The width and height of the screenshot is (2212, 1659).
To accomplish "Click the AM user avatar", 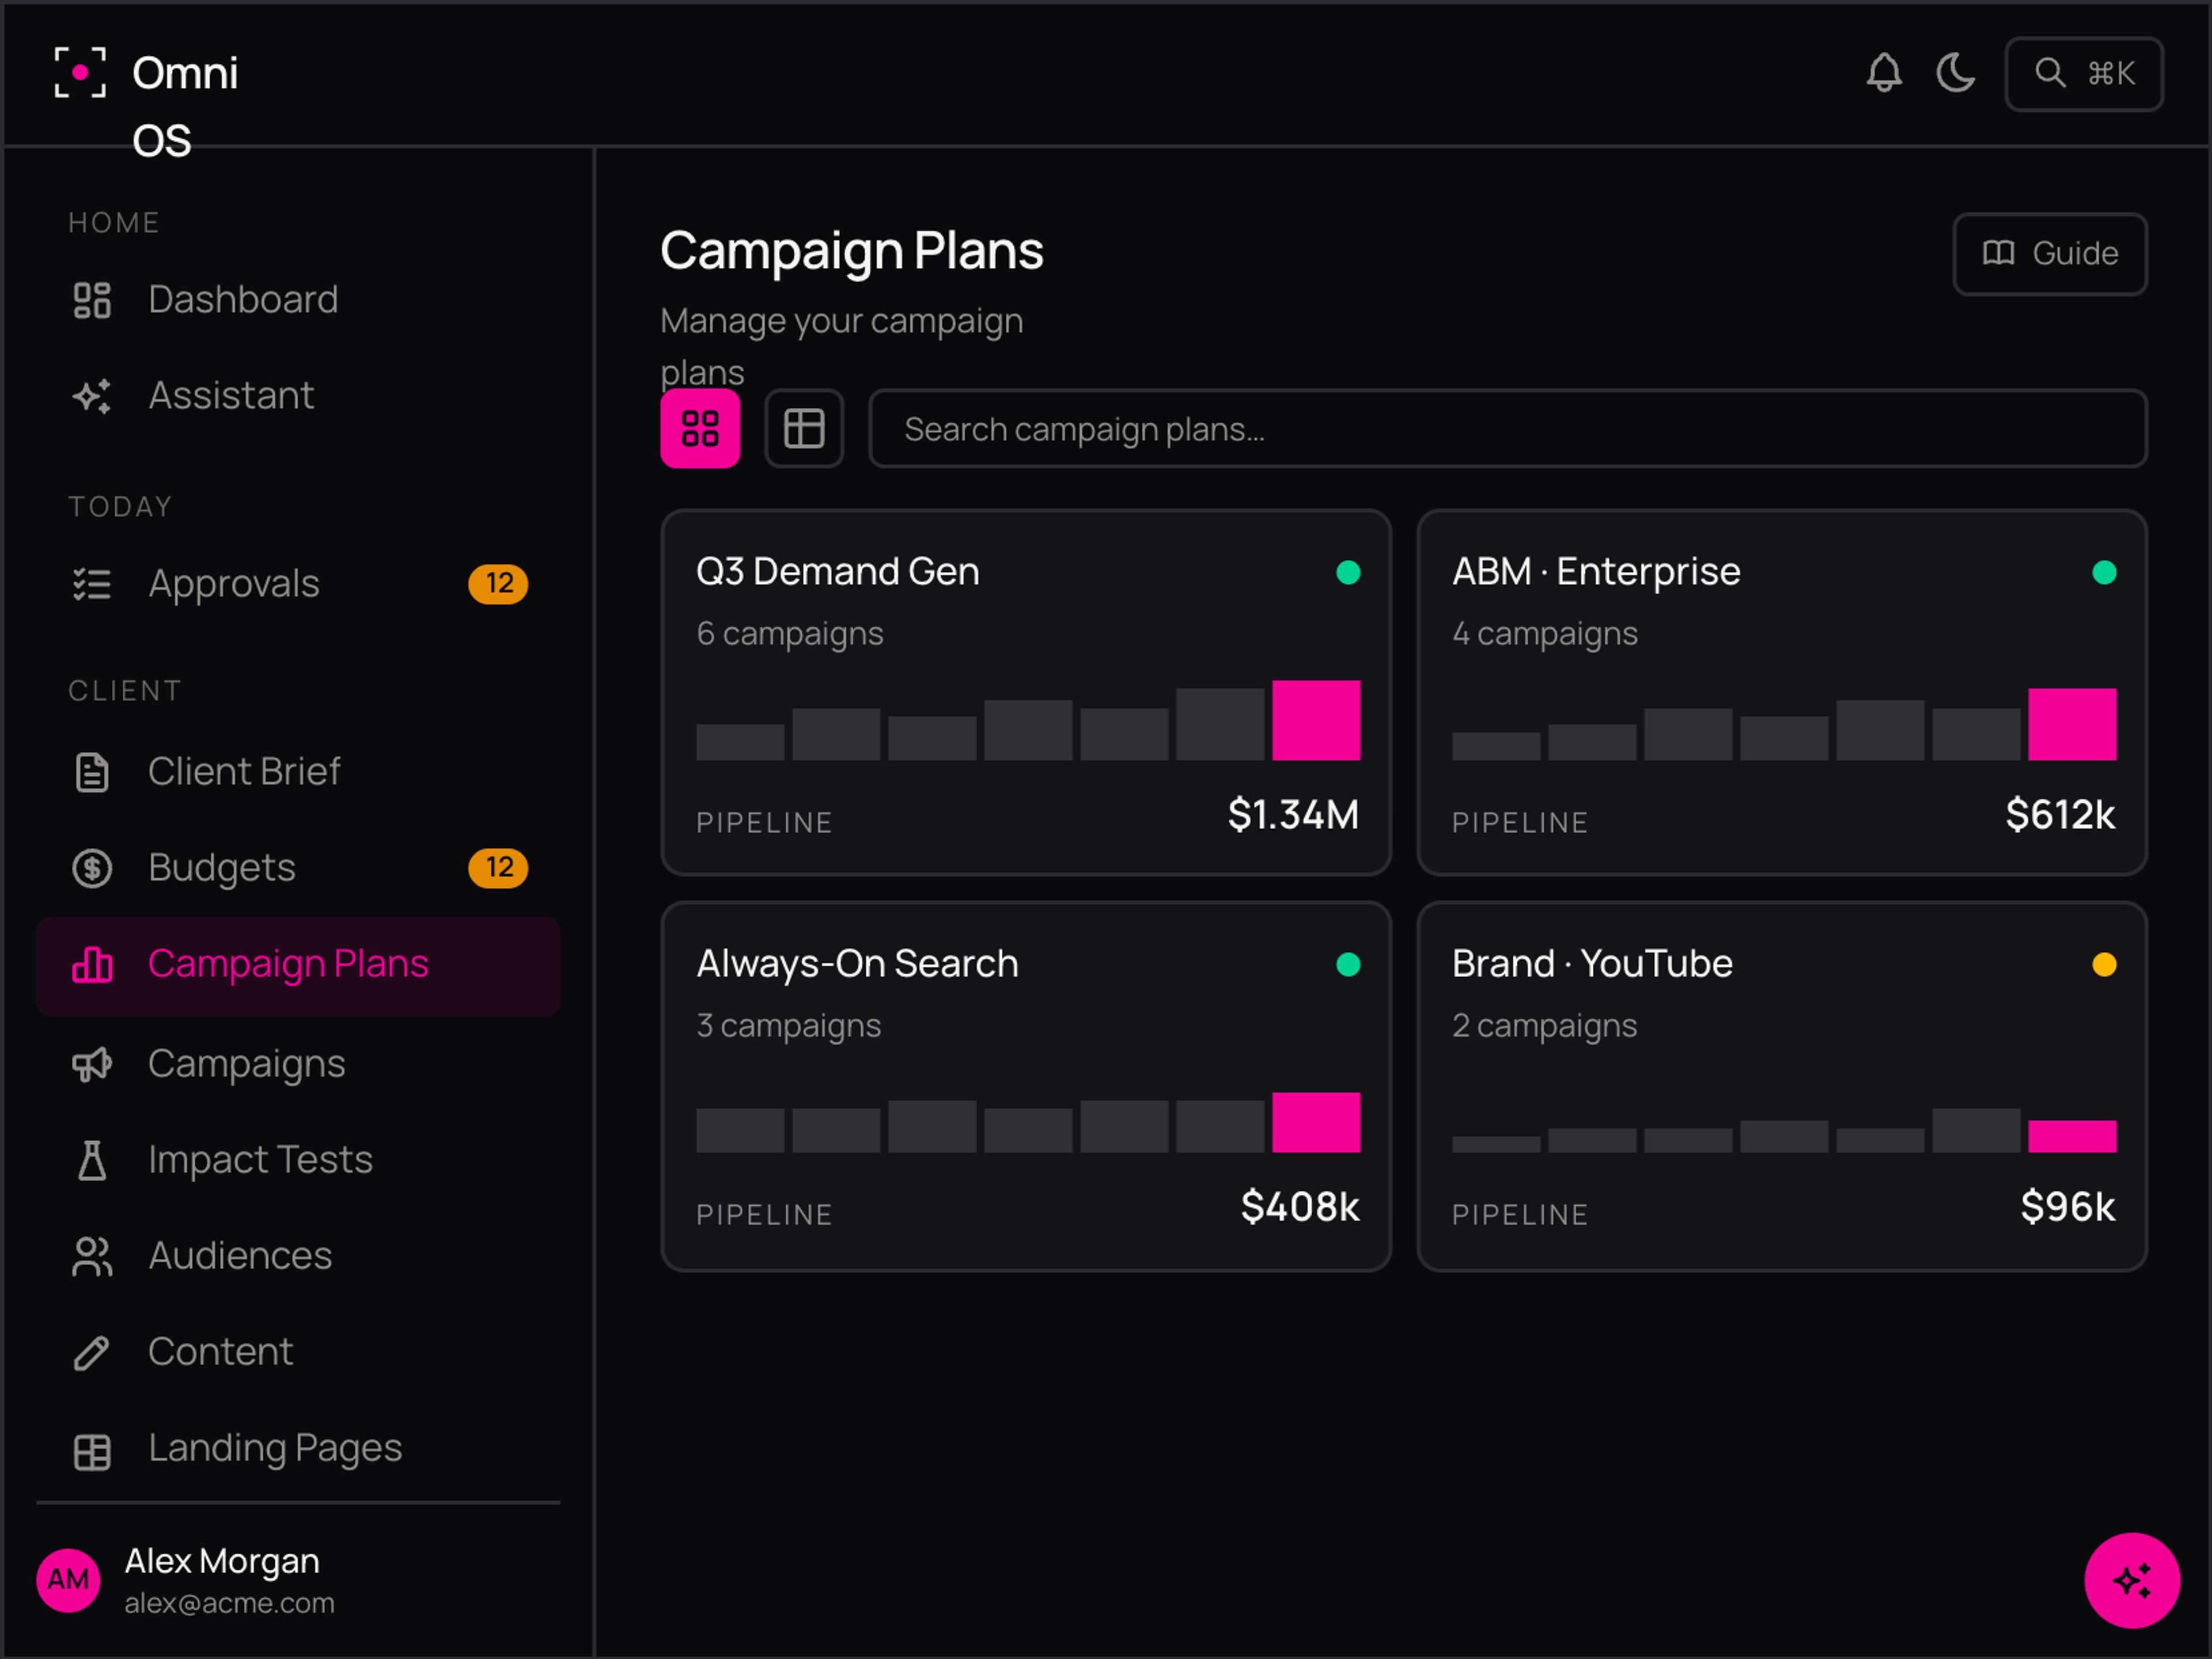I will (68, 1580).
